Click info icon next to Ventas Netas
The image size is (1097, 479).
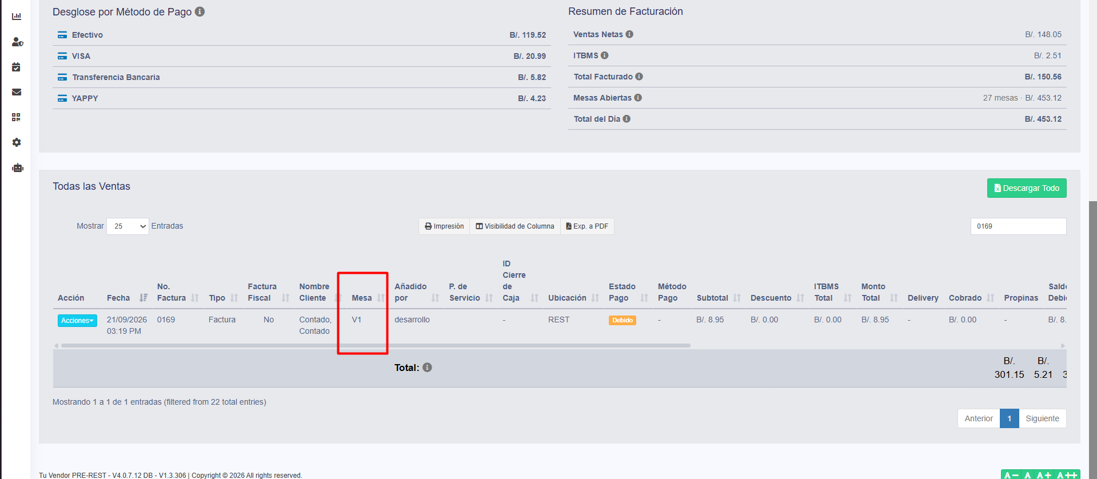pyautogui.click(x=629, y=34)
